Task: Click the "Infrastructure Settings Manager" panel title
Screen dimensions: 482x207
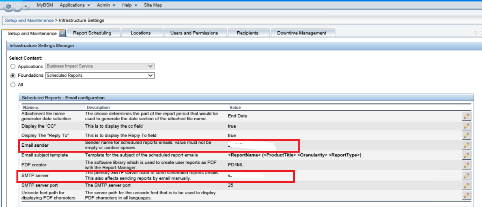Action: point(42,45)
